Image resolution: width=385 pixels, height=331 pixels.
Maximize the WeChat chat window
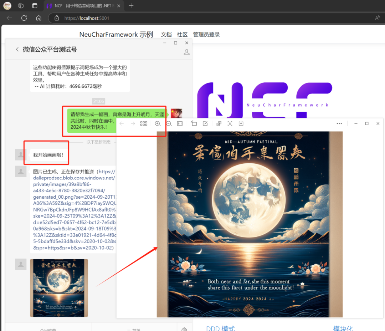[175, 43]
